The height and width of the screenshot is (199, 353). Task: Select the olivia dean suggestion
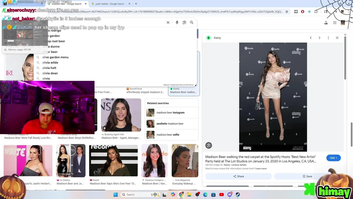point(115,73)
